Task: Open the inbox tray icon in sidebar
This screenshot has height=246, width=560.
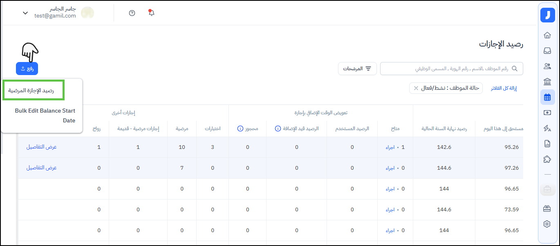Action: pyautogui.click(x=547, y=51)
